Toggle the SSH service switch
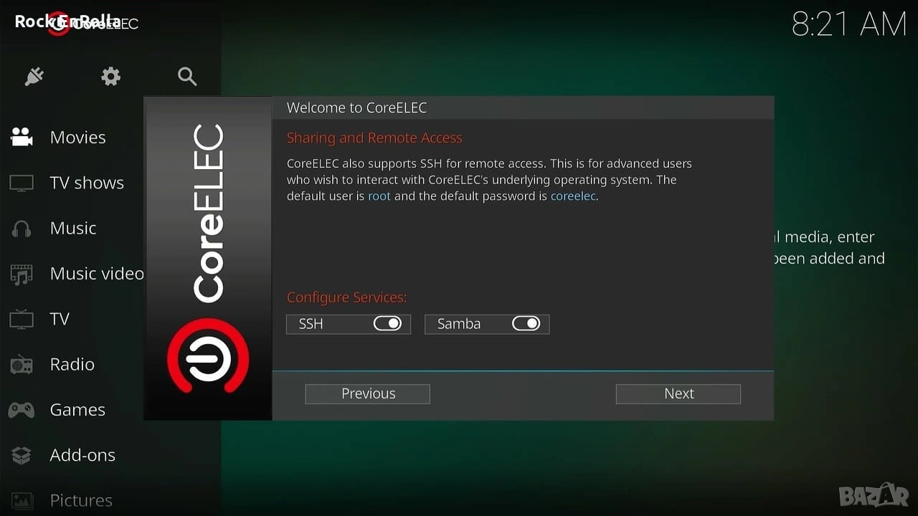918x516 pixels. coord(387,324)
